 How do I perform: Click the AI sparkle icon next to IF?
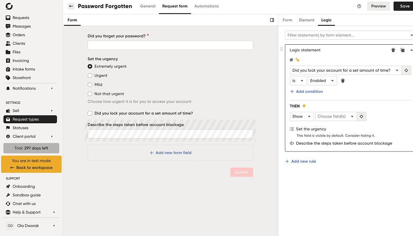297,60
